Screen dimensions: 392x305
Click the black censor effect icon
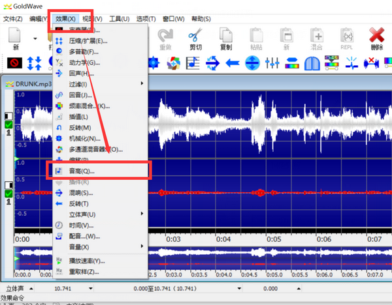14,63
